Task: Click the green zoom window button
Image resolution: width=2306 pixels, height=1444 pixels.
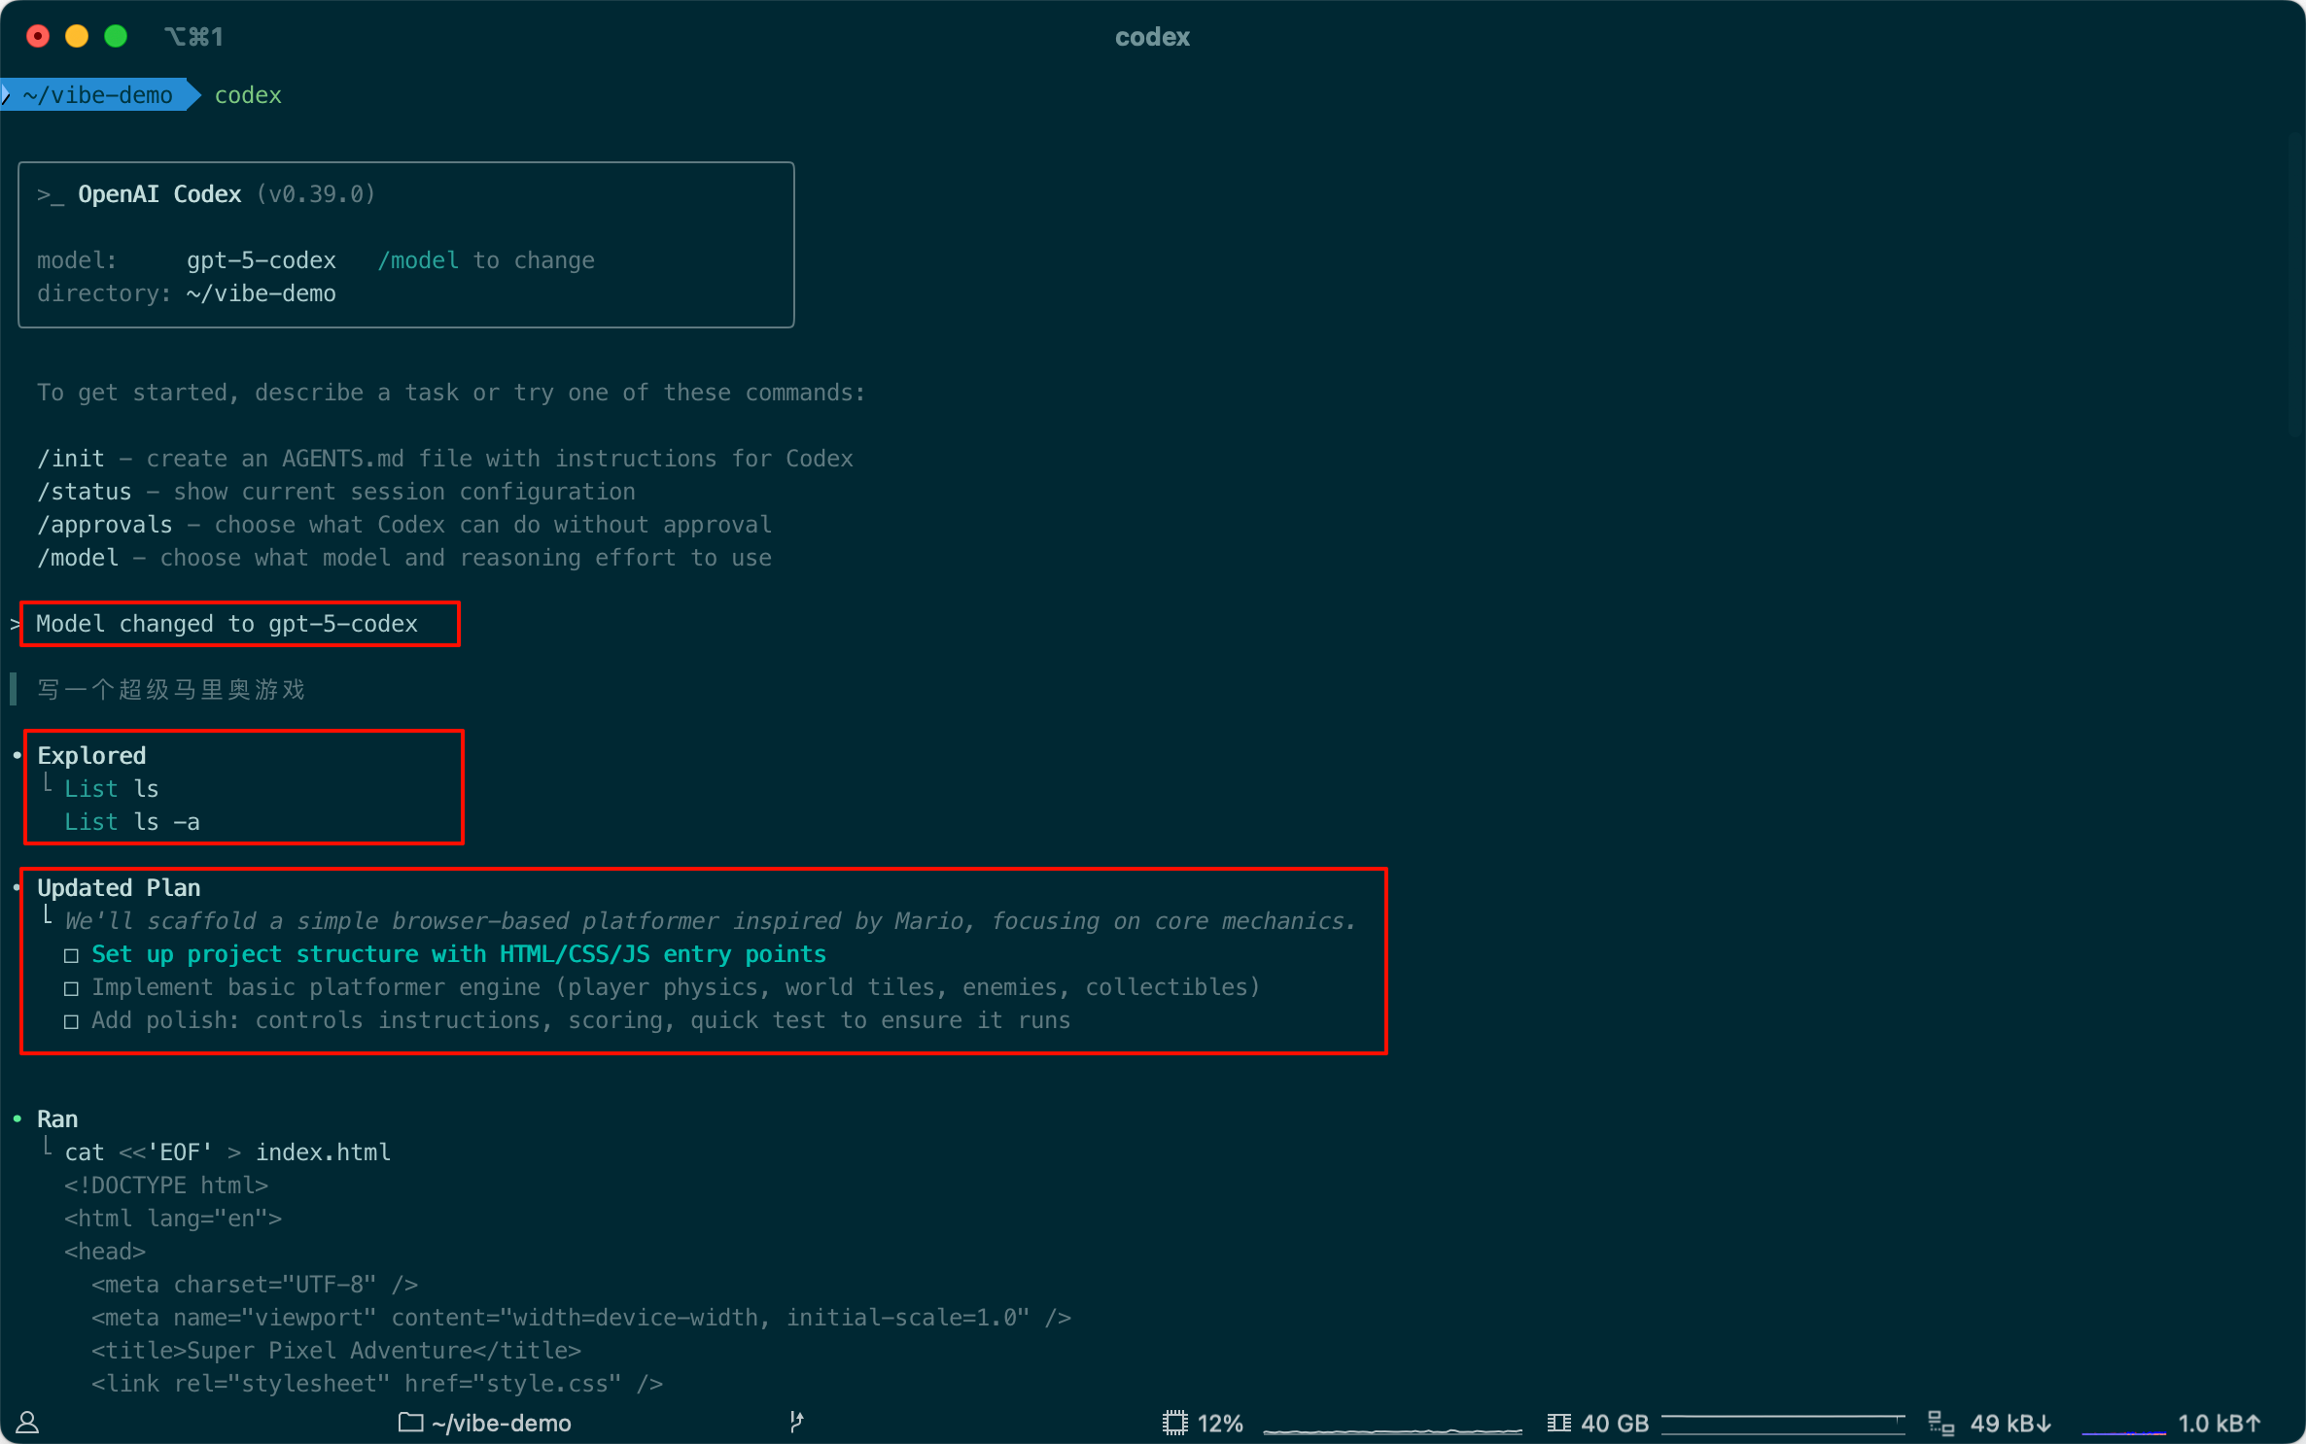Action: pos(116,37)
